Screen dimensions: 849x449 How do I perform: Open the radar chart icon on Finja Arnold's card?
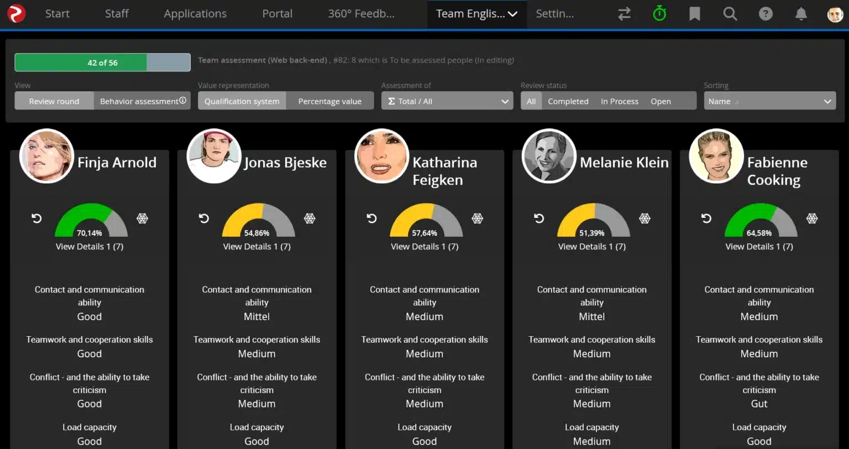(142, 218)
